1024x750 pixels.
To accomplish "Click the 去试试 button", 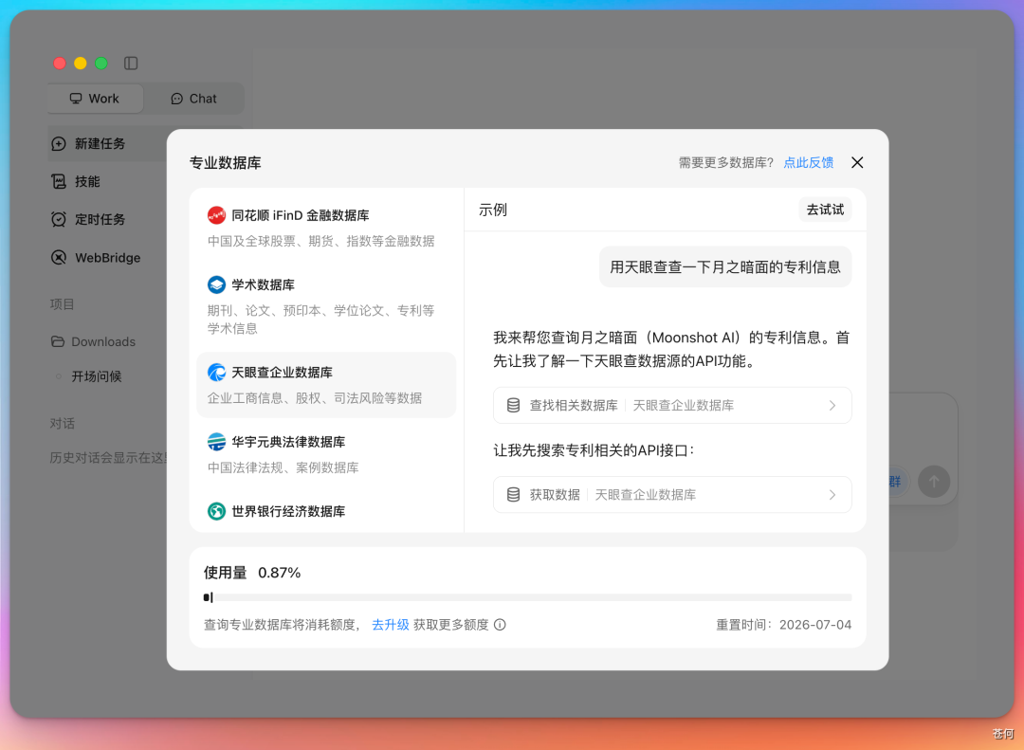I will 825,210.
